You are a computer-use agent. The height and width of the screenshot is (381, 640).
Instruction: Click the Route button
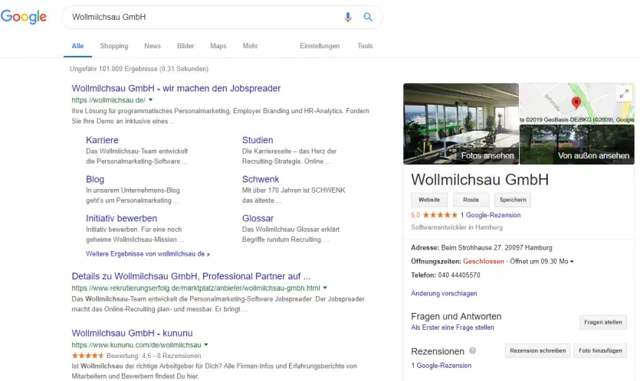click(x=471, y=200)
